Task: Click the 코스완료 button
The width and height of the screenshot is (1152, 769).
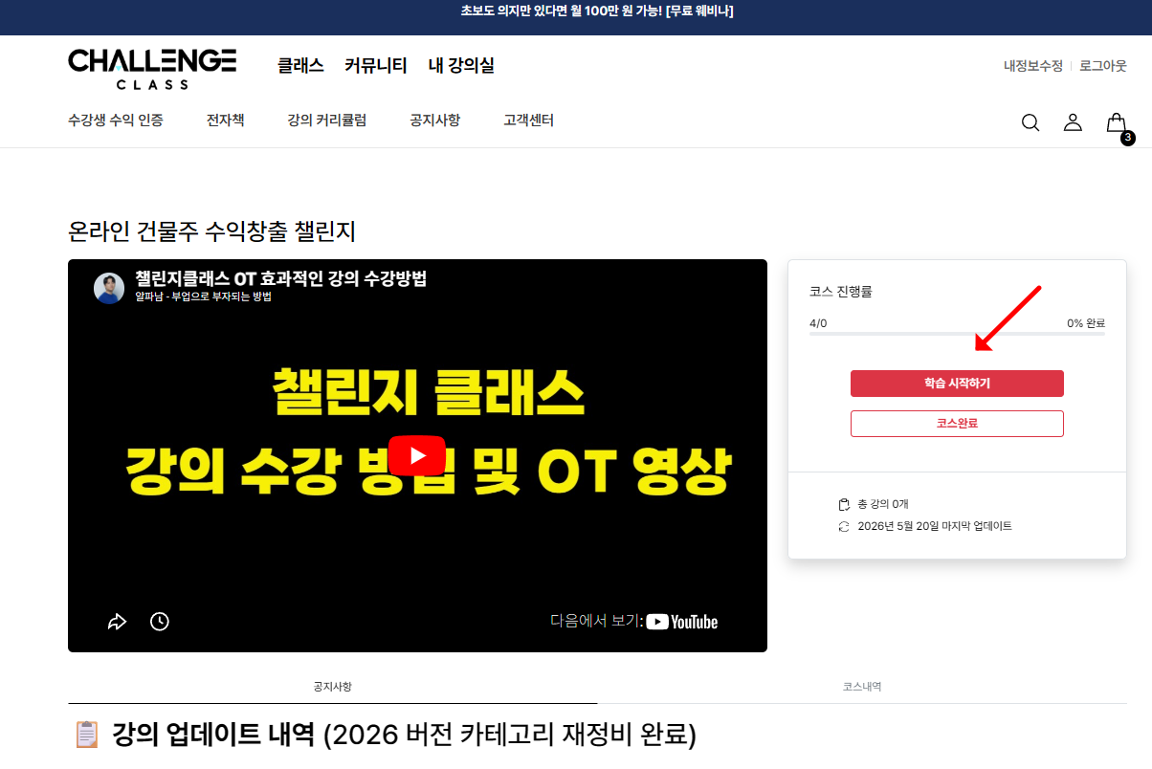Action: coord(957,424)
